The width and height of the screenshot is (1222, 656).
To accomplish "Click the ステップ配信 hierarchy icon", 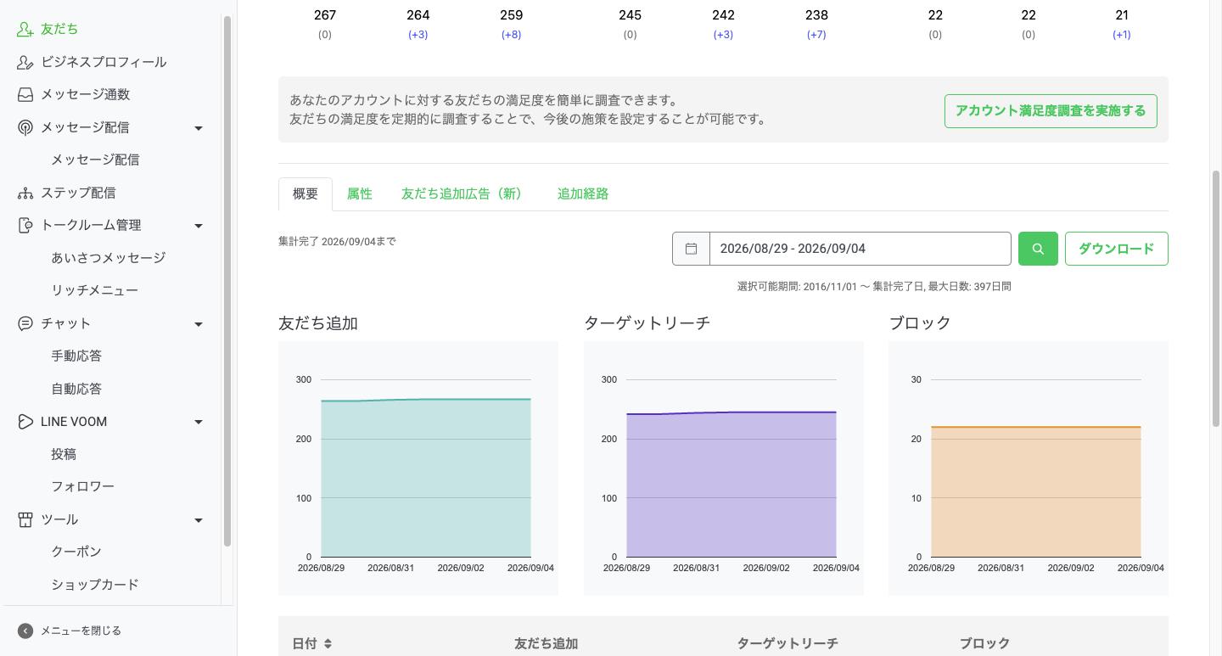I will [25, 193].
